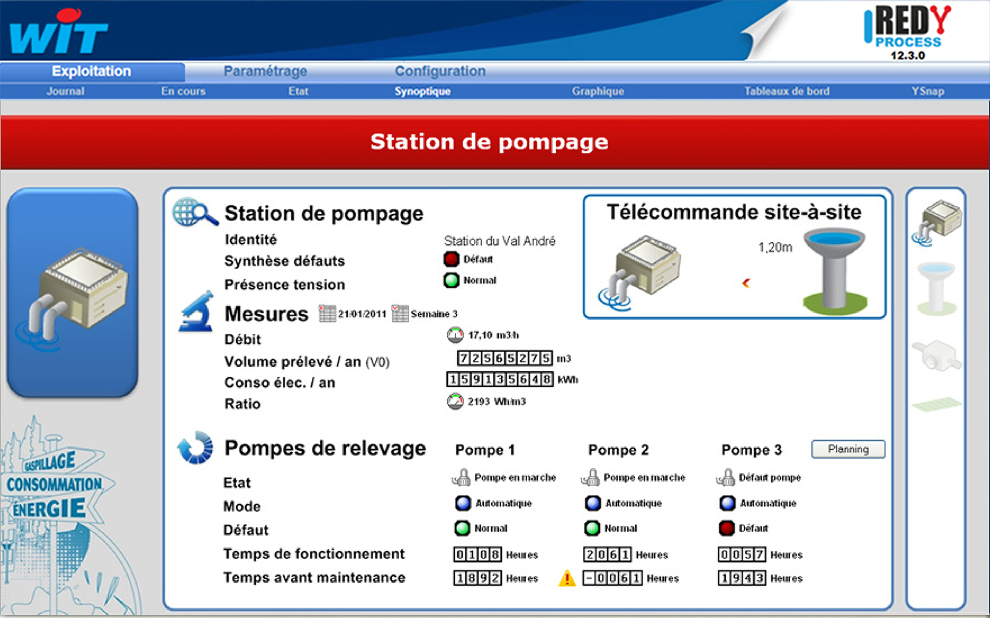Click the conso élec counter 159135648
The image size is (990, 618).
point(500,379)
